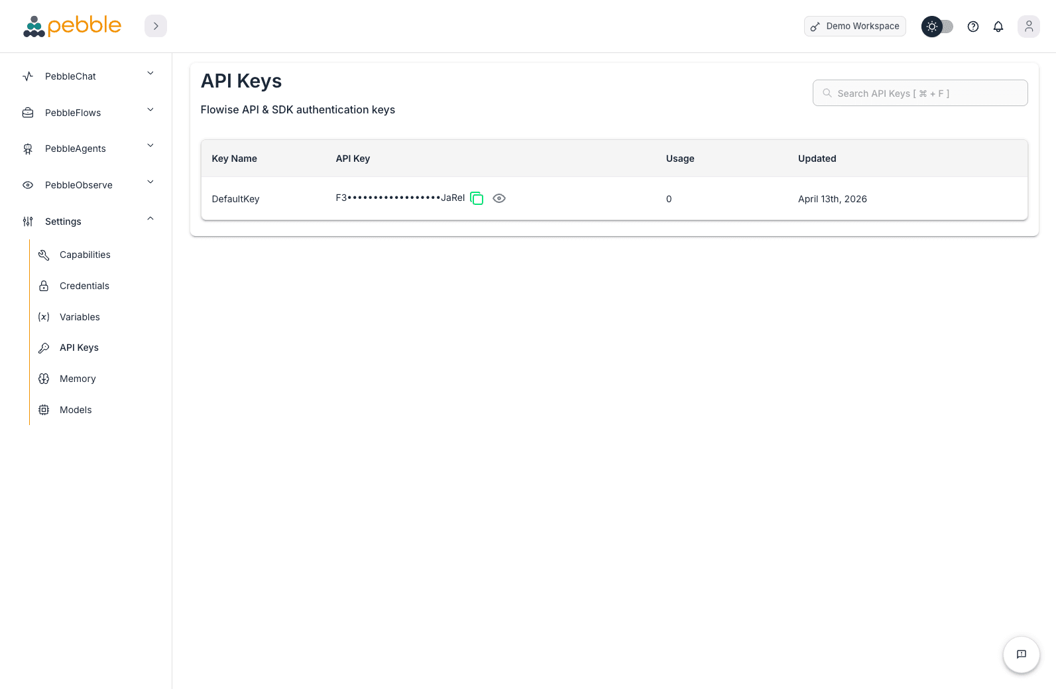Reveal the DefaultKey API key value
The height and width of the screenshot is (689, 1056).
pos(499,198)
